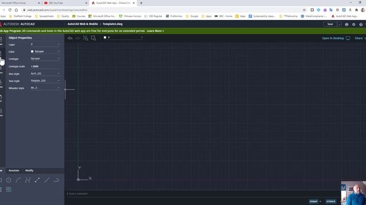The width and height of the screenshot is (366, 205).
Task: Select the Circle draw tool
Action: pos(9,180)
